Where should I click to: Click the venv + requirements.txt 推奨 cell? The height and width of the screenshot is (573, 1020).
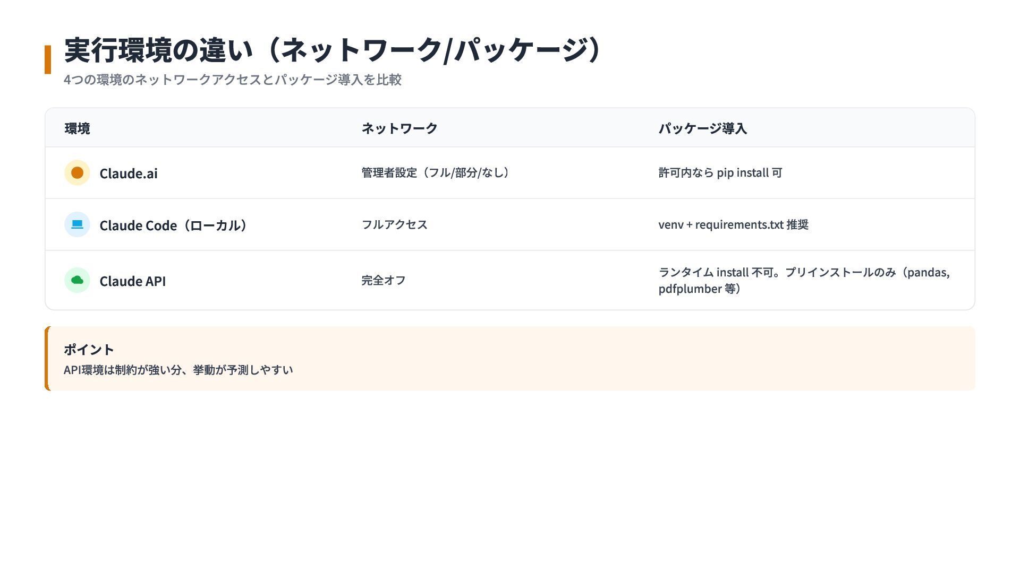(733, 224)
